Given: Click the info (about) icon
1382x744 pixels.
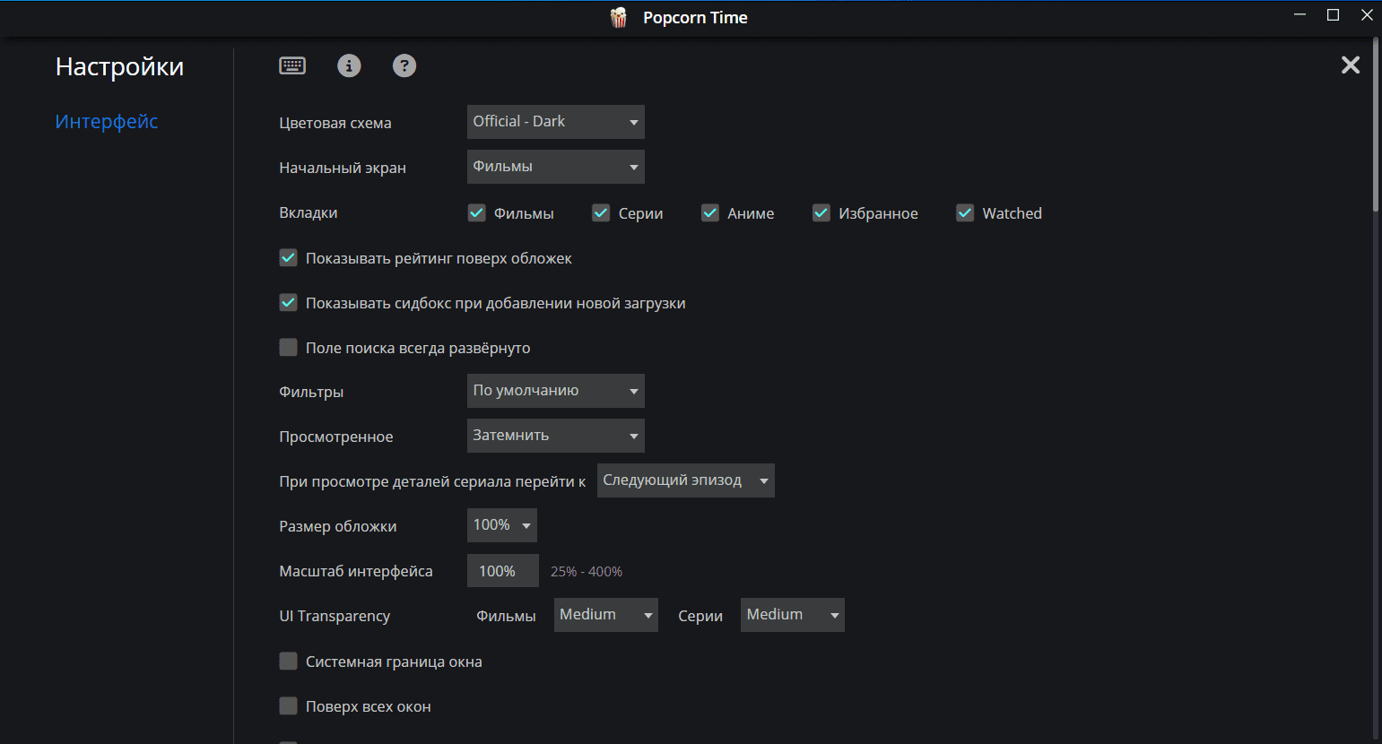Looking at the screenshot, I should point(349,65).
